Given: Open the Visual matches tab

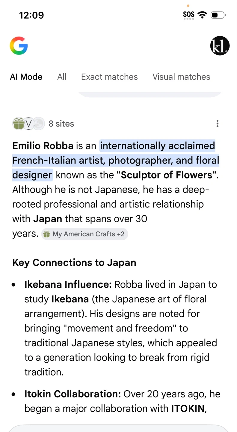Looking at the screenshot, I should coord(181,77).
